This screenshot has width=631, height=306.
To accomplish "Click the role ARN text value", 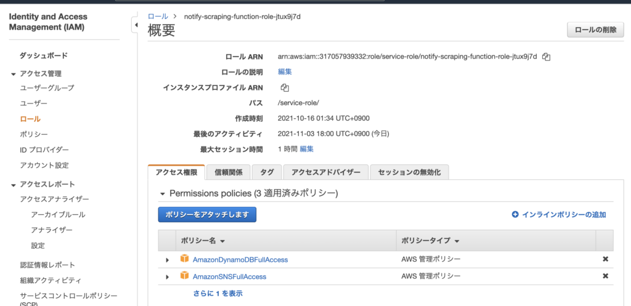I will (x=407, y=57).
